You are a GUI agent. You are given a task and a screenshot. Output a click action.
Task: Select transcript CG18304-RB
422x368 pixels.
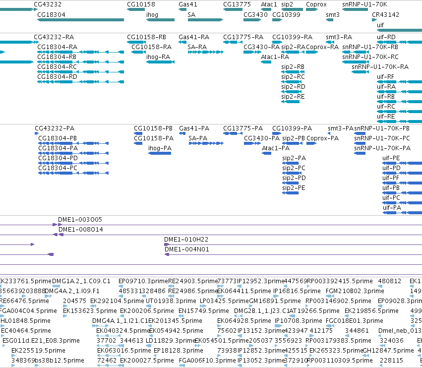point(80,62)
